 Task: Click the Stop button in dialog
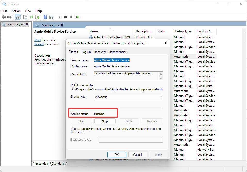click(x=105, y=121)
